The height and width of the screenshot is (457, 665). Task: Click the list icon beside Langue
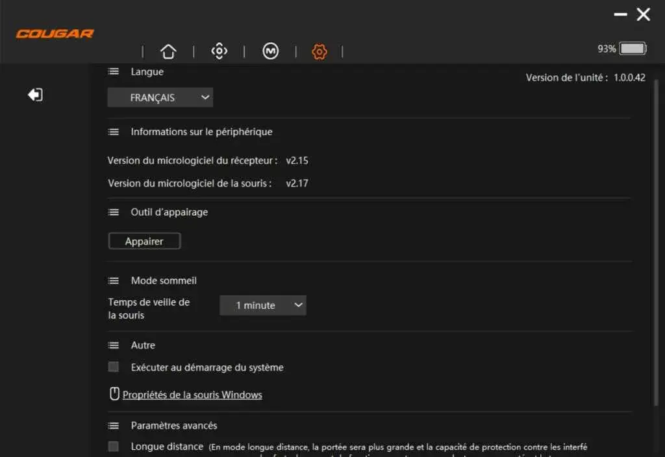113,72
